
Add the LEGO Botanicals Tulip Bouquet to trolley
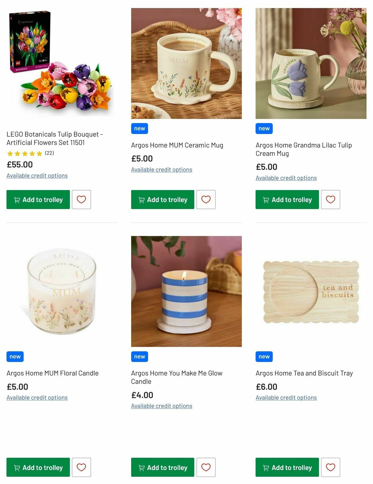pyautogui.click(x=38, y=199)
